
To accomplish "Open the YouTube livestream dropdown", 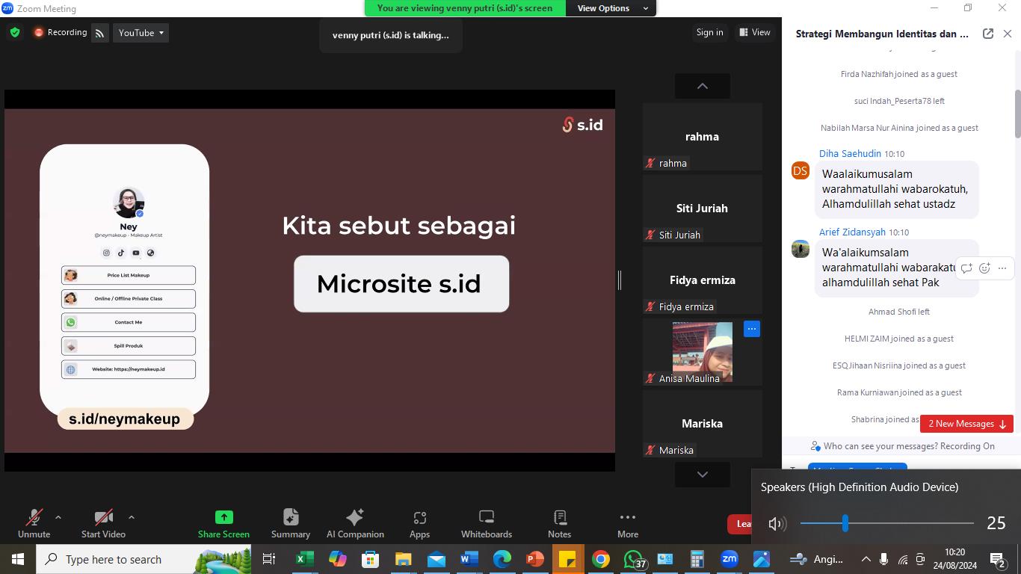I will 141,33.
